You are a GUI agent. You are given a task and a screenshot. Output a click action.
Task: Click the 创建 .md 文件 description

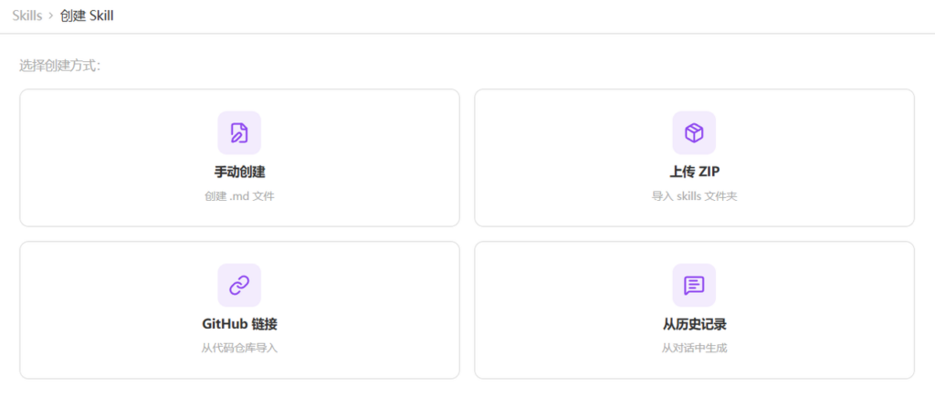point(239,195)
